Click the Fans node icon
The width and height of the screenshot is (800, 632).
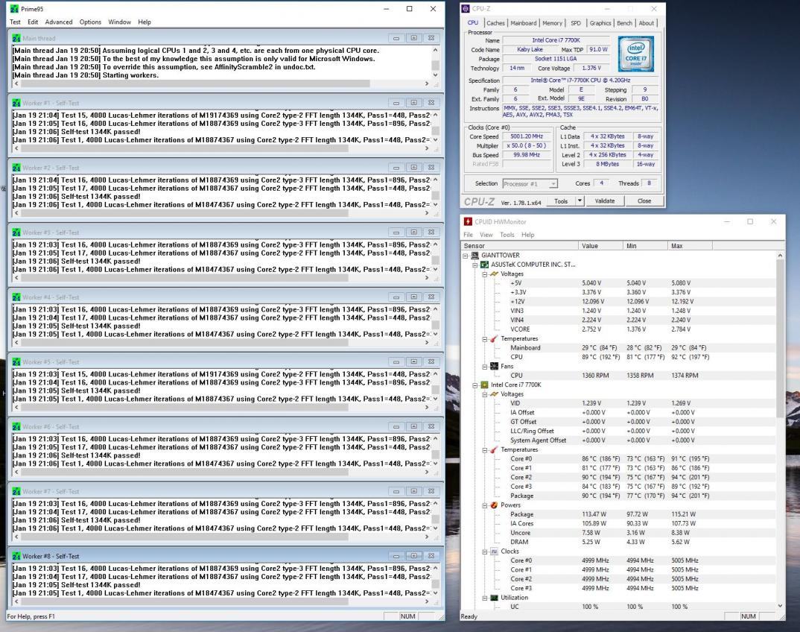pos(494,366)
